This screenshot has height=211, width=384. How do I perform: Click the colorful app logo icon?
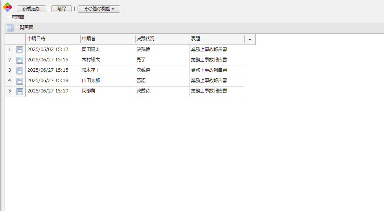(7, 7)
